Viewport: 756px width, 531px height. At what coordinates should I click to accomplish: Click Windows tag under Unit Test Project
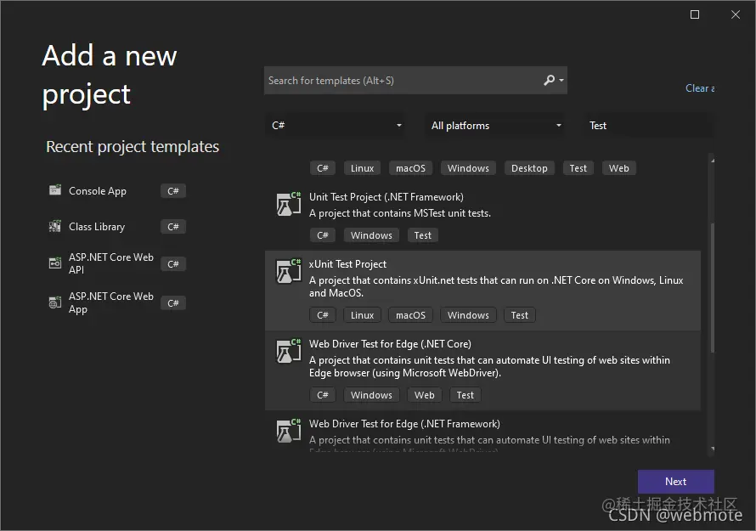(x=371, y=235)
